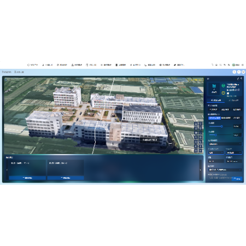This screenshot has width=246, height=246.
Task: Click the blue button at side panel bottom
Action: pyautogui.click(x=237, y=179)
